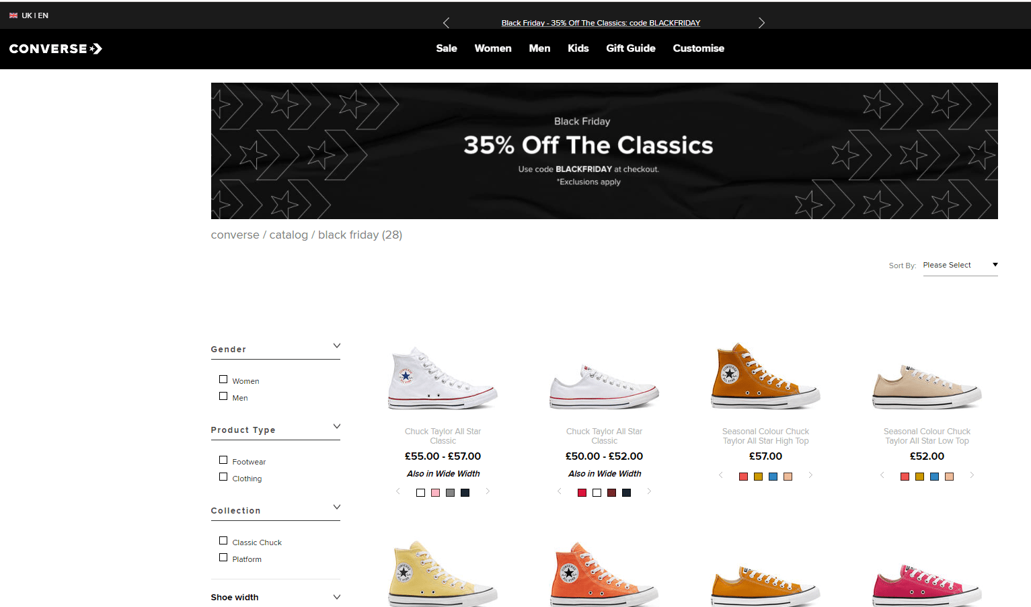Screen dimensions: 1031x607
Task: Click the UK I EN region selector
Action: pyautogui.click(x=29, y=15)
